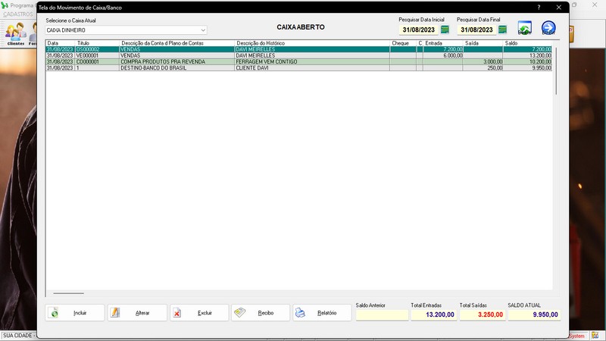Expand the Selecione o Caixa Atual dropdown
Image resolution: width=606 pixels, height=341 pixels.
[203, 30]
